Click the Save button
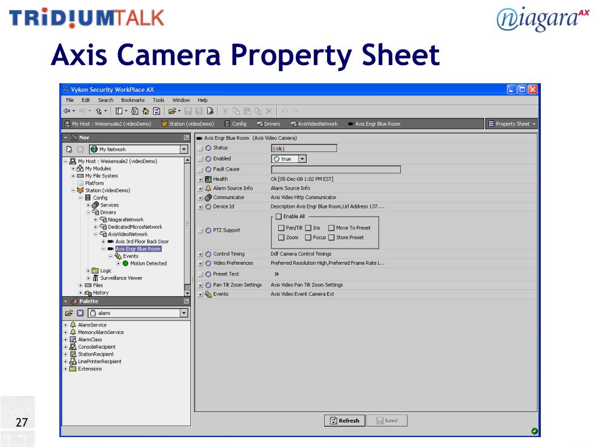Viewport: 596px width, 447px height. tap(387, 421)
